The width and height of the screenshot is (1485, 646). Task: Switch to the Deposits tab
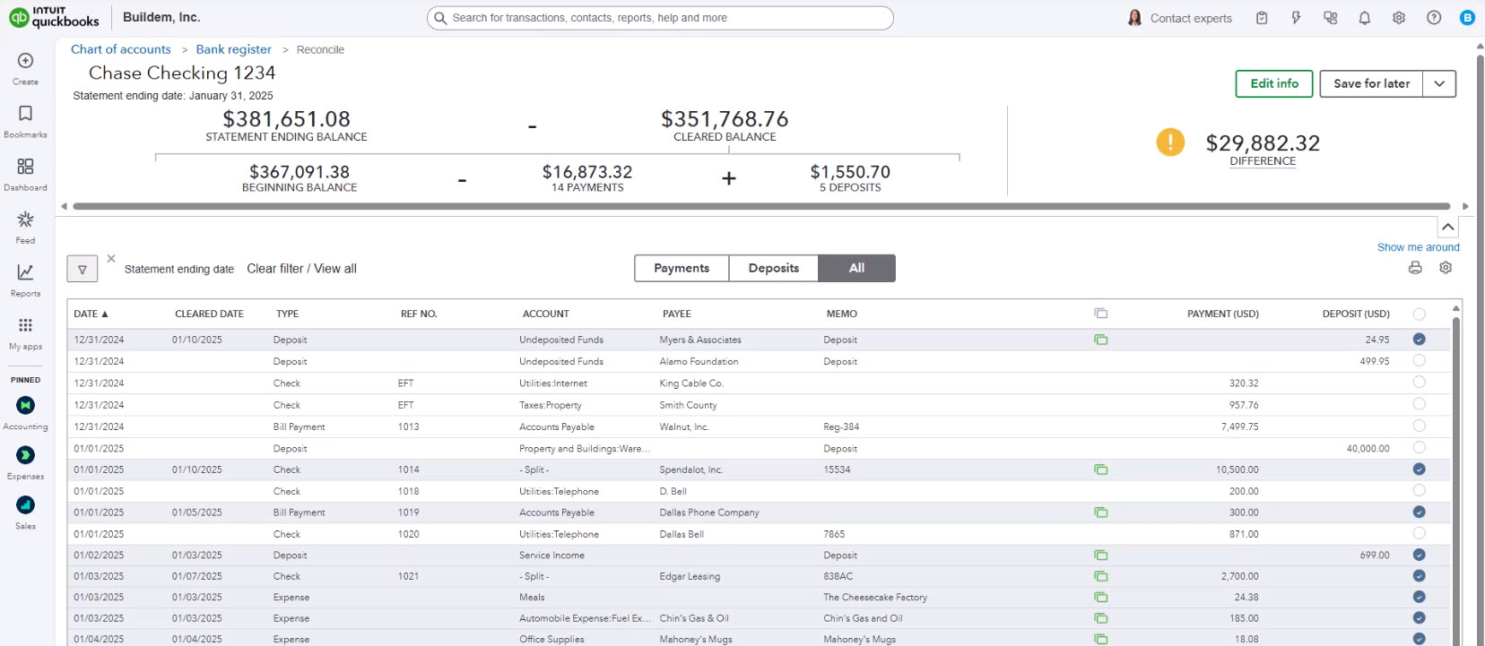[773, 268]
